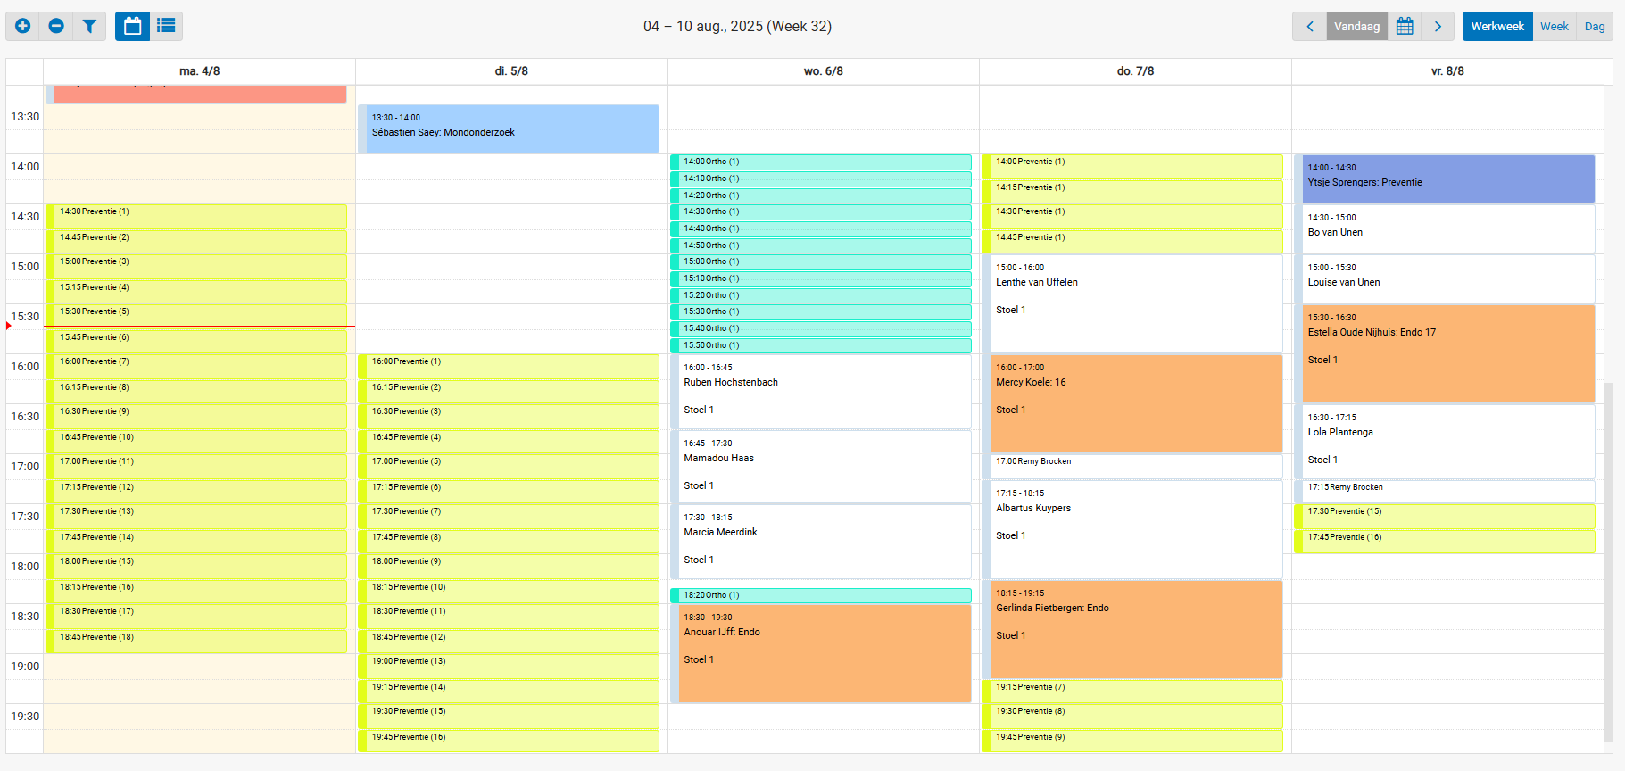
Task: Go to previous week arrow
Action: (1309, 26)
